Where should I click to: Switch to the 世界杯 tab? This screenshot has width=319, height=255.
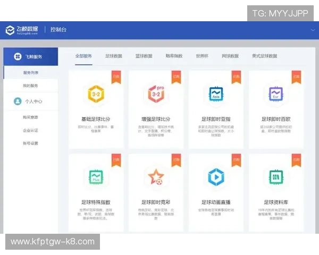tap(202, 56)
